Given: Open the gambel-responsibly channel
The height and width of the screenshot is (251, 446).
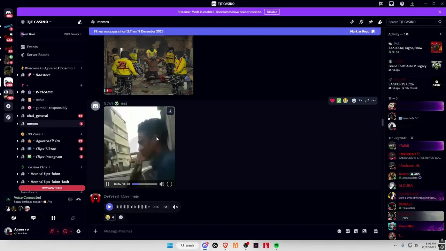Looking at the screenshot, I should (51, 108).
